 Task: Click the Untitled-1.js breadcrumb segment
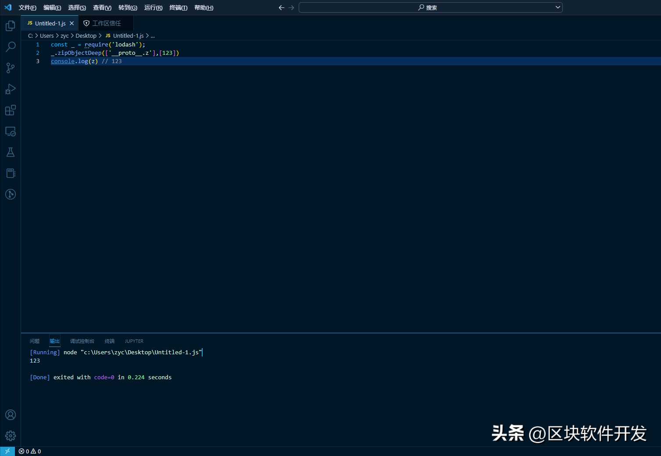124,36
